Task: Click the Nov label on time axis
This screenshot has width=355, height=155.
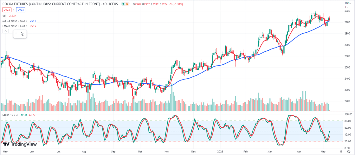Action: (167, 152)
